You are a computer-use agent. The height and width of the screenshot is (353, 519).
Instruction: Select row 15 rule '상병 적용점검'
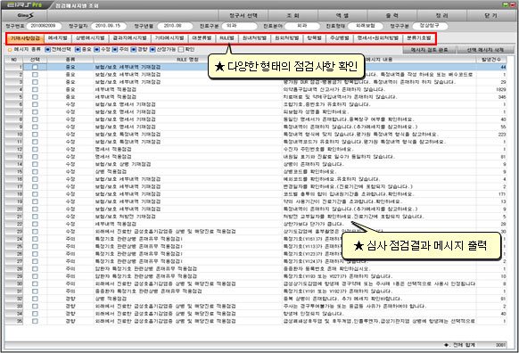pyautogui.click(x=111, y=172)
